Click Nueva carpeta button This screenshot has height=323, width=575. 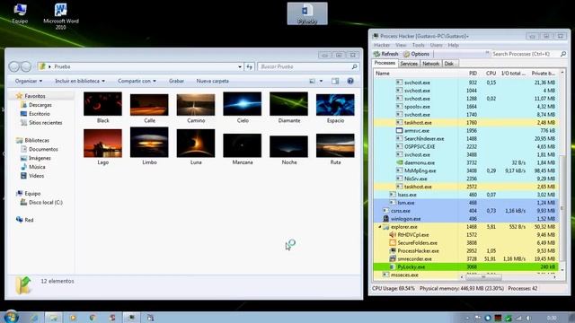click(212, 81)
